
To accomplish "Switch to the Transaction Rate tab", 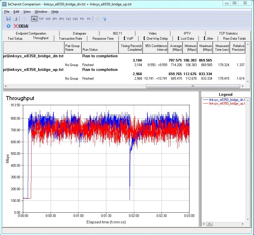I will click(x=70, y=39).
